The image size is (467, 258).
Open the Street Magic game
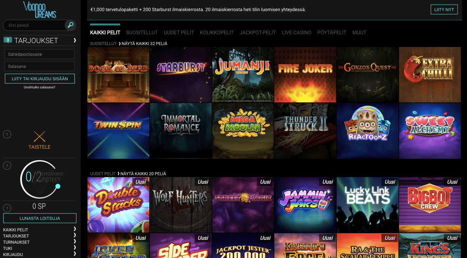tap(243, 205)
